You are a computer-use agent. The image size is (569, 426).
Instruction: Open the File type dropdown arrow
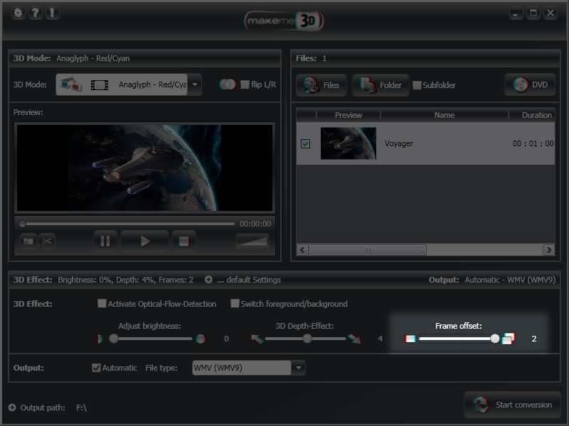298,368
